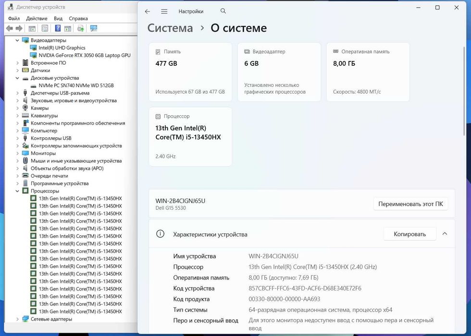The image size is (471, 336).
Task: Open the Вид menu
Action: [58, 18]
